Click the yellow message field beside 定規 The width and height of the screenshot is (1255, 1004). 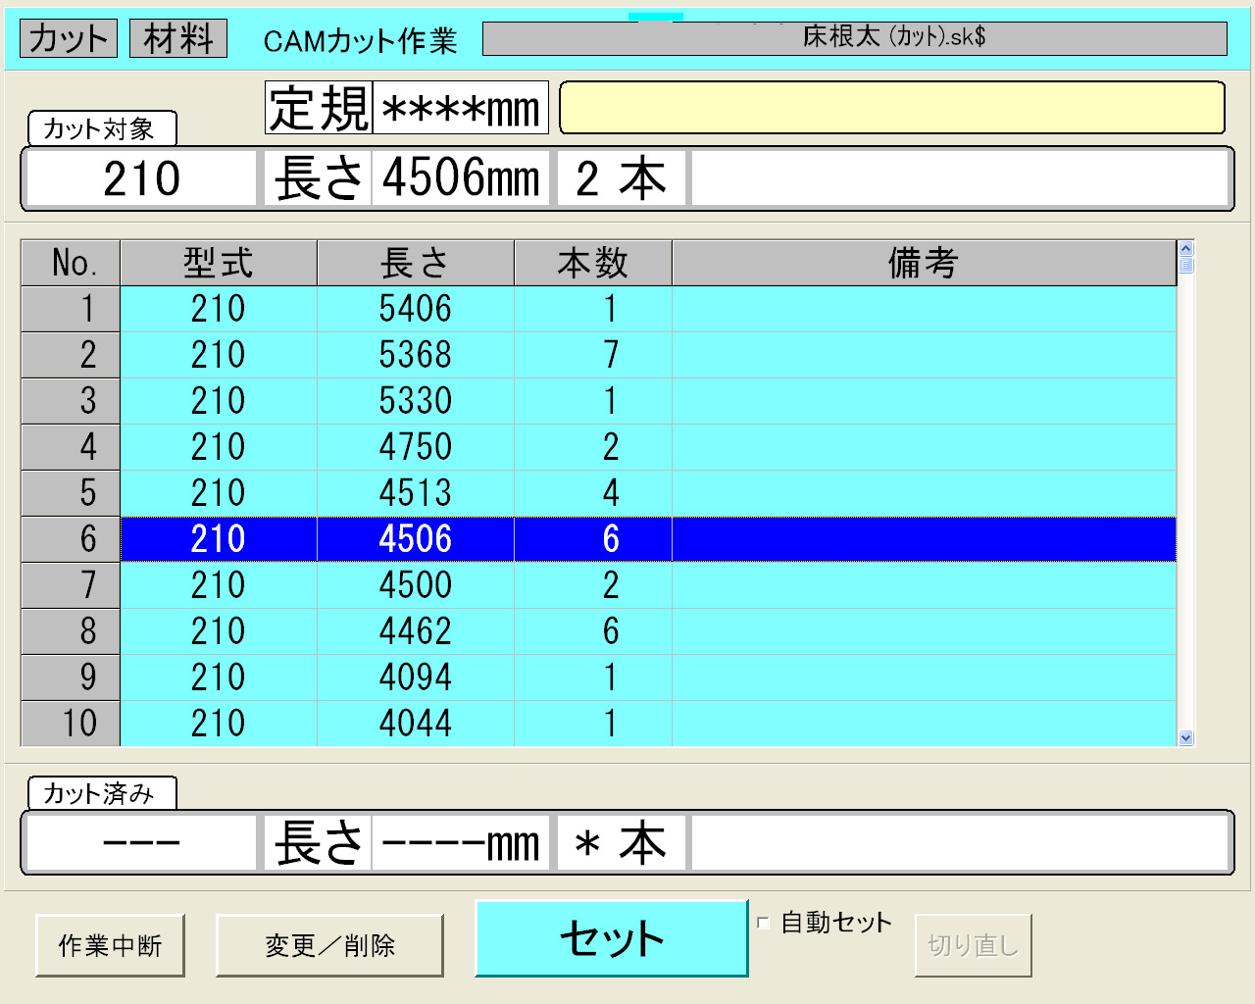pyautogui.click(x=891, y=108)
